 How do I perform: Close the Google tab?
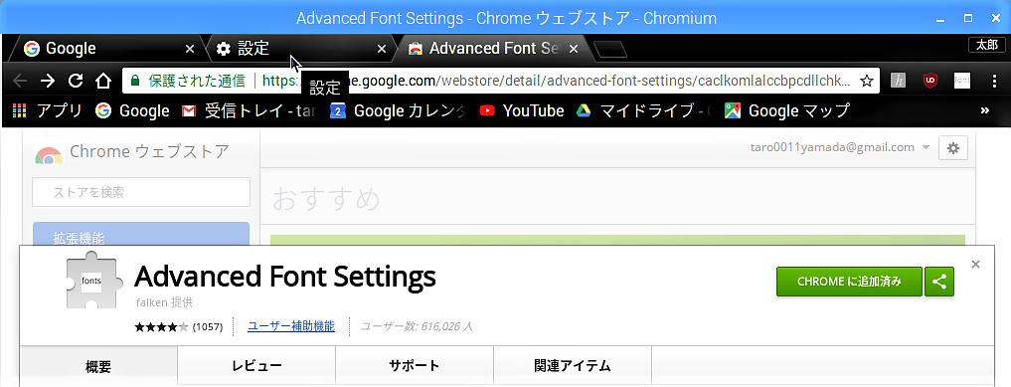pyautogui.click(x=190, y=49)
